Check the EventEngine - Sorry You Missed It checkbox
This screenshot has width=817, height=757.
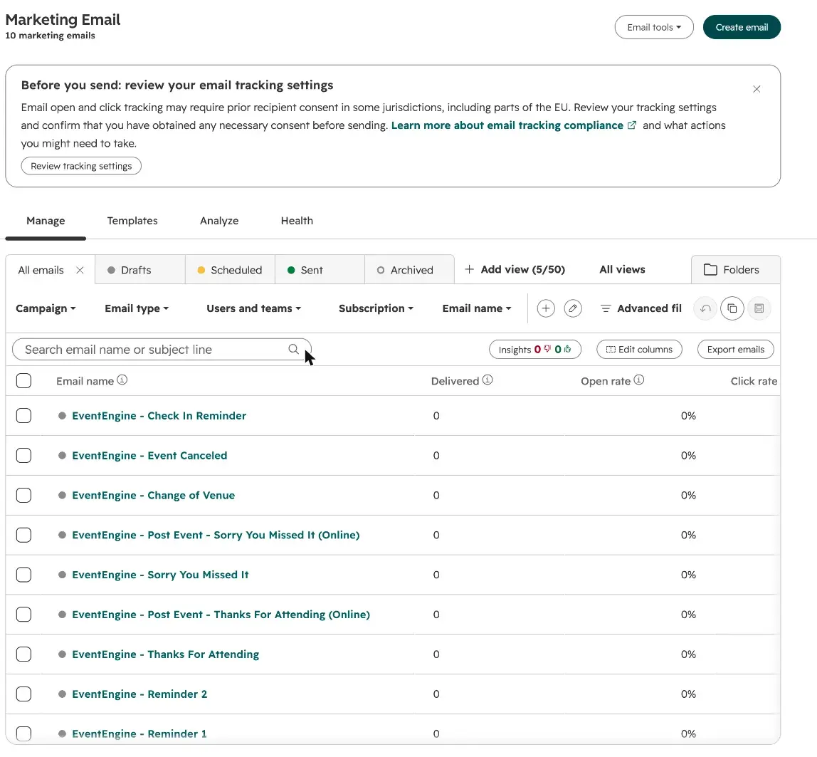click(x=23, y=575)
